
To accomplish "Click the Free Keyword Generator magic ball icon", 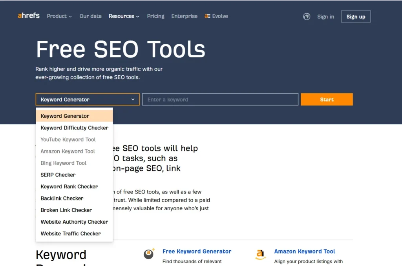I will click(149, 254).
